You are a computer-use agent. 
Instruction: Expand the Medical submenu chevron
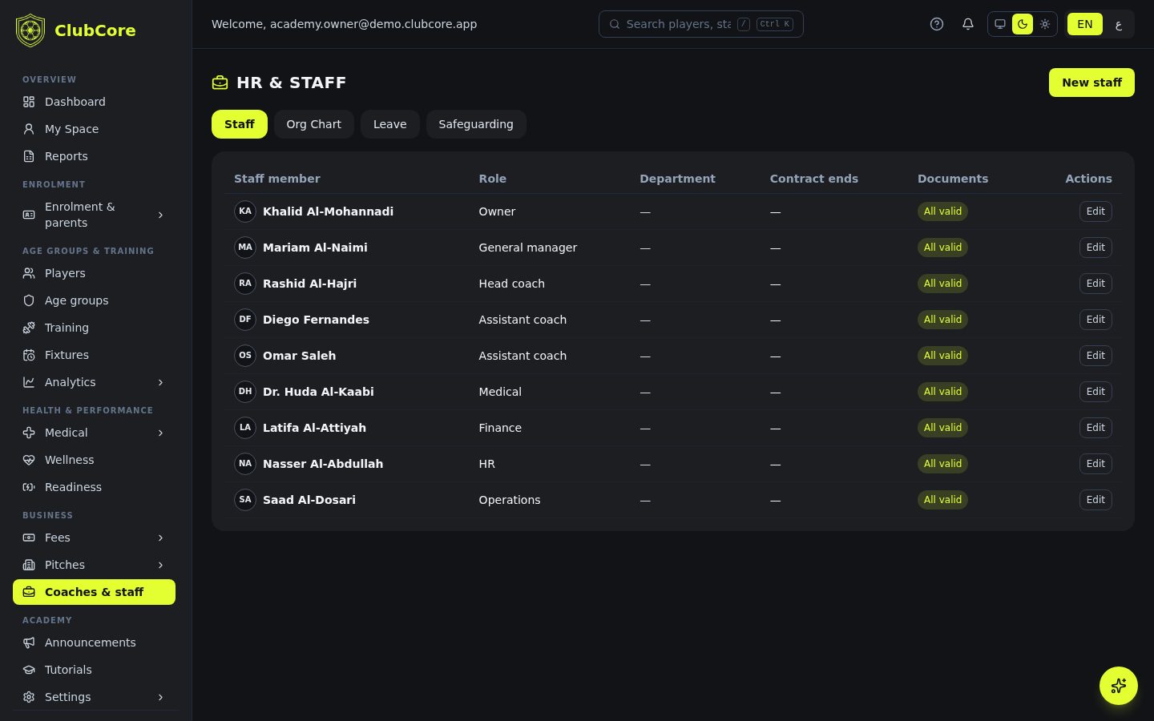[160, 433]
